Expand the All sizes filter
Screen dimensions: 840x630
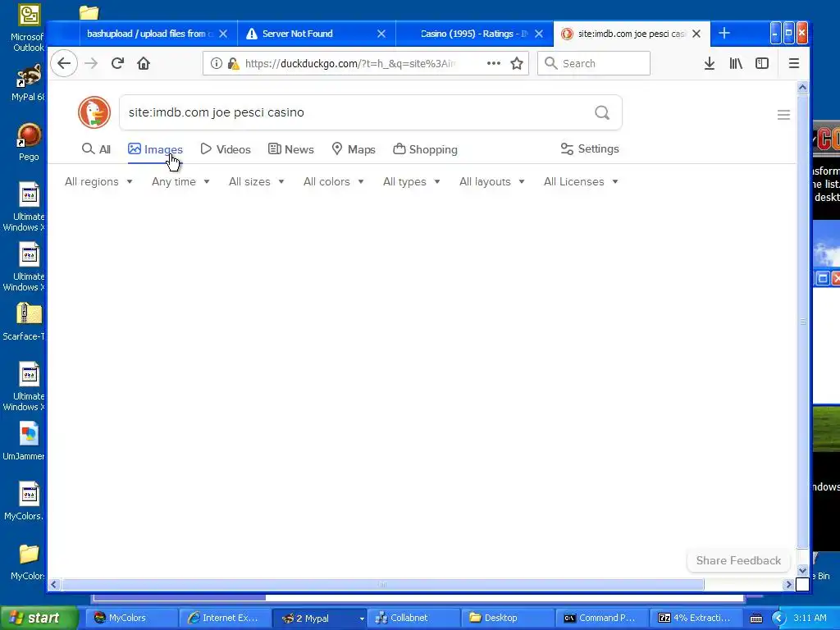point(256,181)
